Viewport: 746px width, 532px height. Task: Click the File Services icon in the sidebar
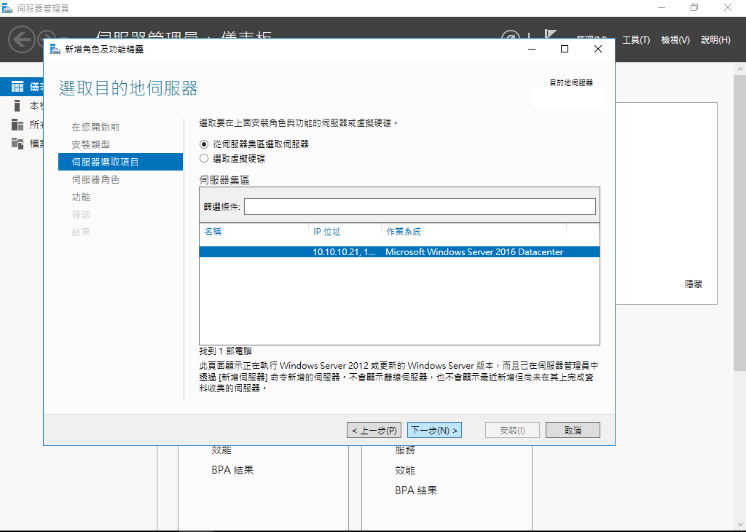pyautogui.click(x=17, y=143)
